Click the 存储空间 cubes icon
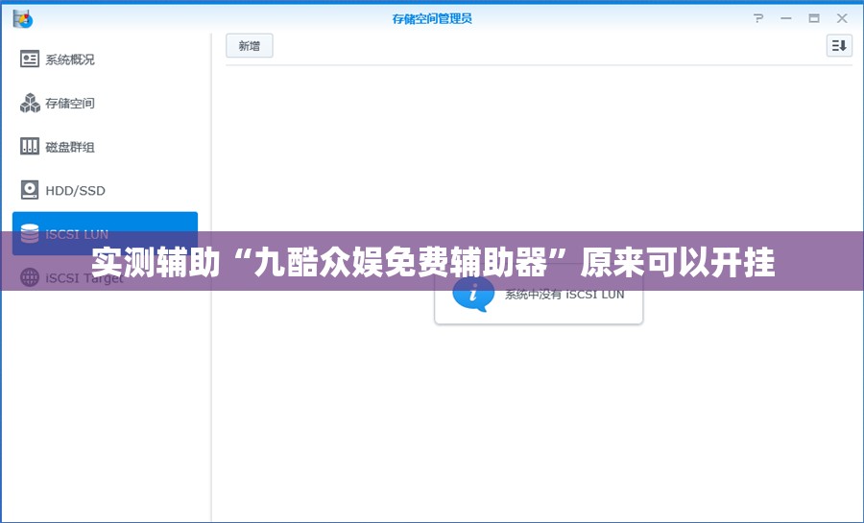 point(30,103)
